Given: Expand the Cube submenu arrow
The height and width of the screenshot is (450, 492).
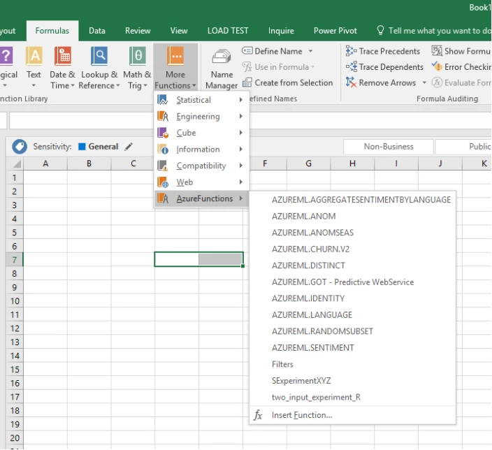Looking at the screenshot, I should tap(240, 133).
